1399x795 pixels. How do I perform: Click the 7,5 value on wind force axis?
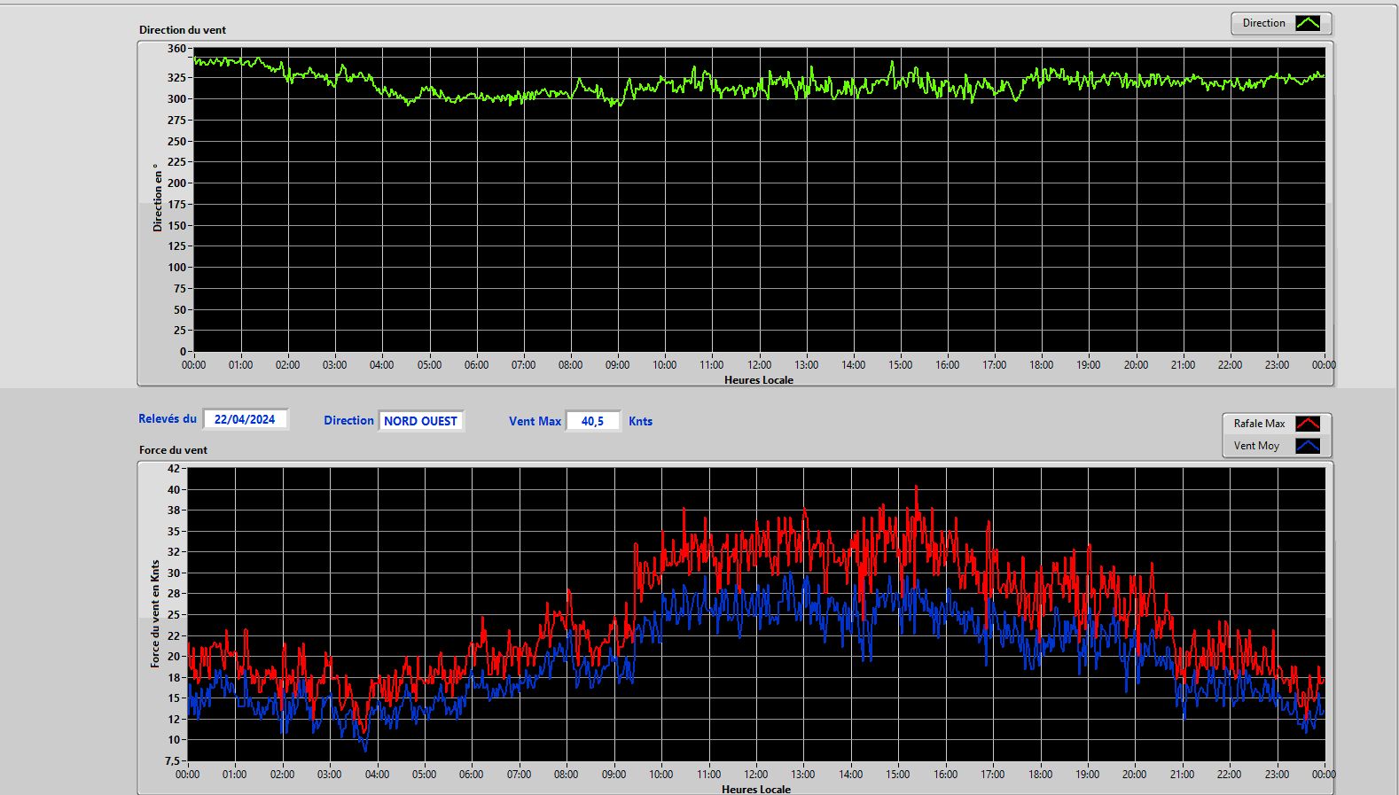(172, 761)
